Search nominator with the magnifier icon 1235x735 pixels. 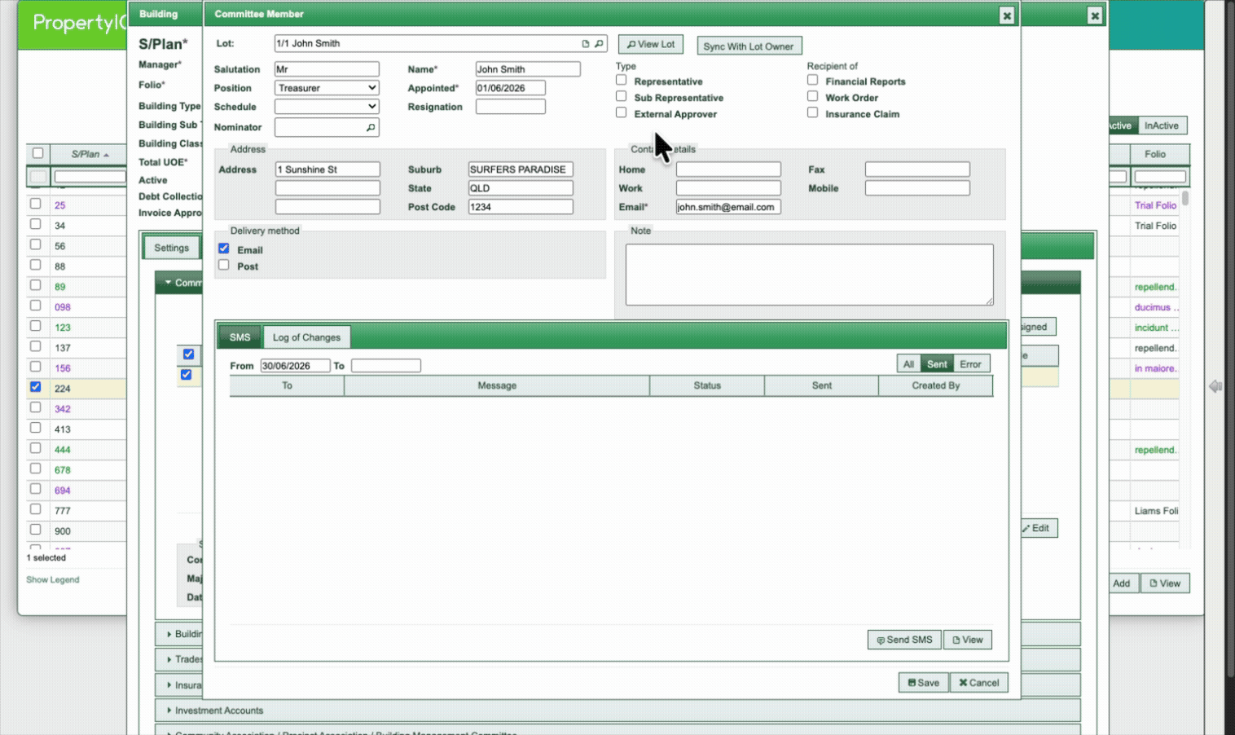pos(371,128)
